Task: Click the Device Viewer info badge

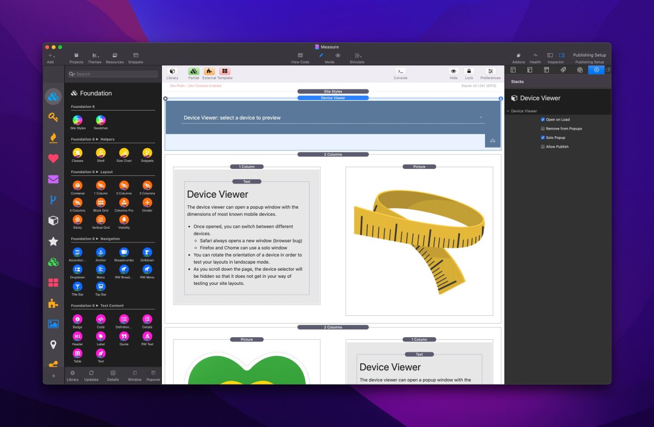Action: tap(501, 99)
